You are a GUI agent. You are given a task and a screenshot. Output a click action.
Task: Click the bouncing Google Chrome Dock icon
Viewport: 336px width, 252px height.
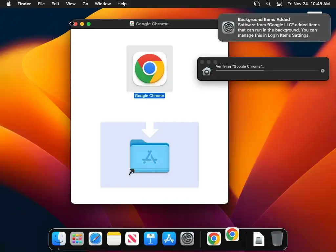pos(232,234)
